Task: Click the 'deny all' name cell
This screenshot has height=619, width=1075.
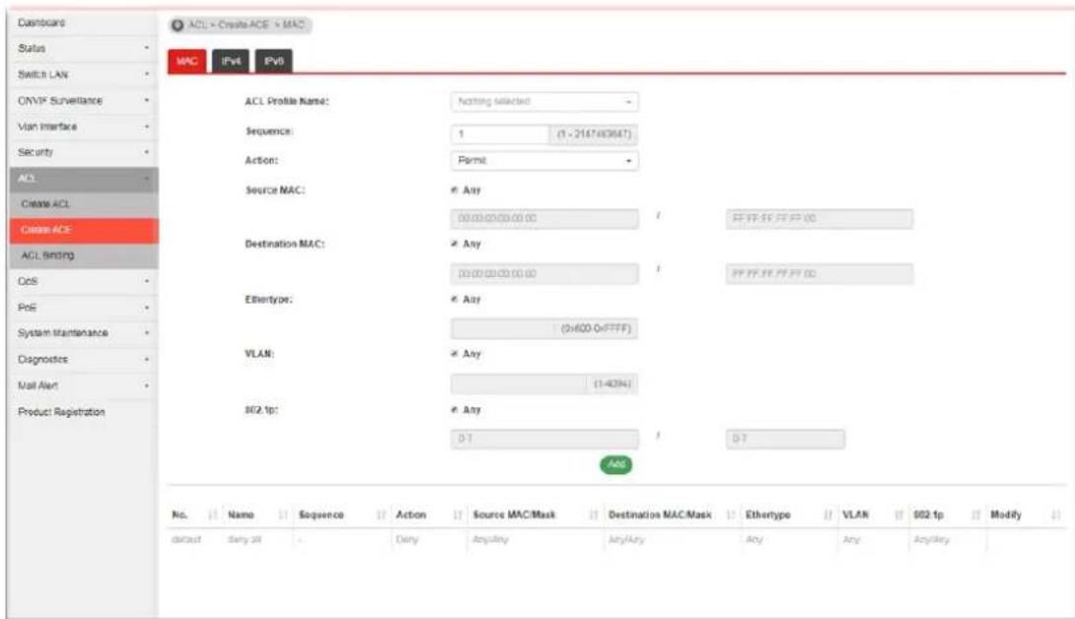Action: point(245,539)
